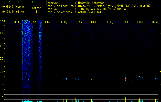Click the red meteor echo at 0148
The image size is (161, 102).
pyautogui.click(x=125, y=79)
